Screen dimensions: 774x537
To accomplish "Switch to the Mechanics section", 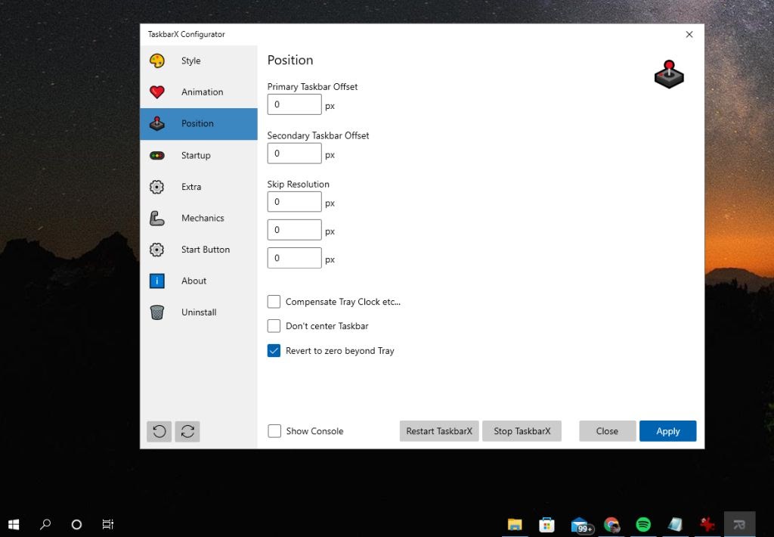I will (203, 218).
